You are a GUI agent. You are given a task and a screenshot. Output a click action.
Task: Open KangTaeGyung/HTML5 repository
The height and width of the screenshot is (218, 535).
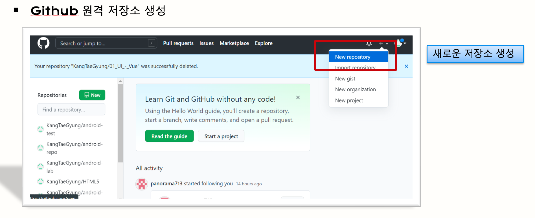(x=73, y=182)
